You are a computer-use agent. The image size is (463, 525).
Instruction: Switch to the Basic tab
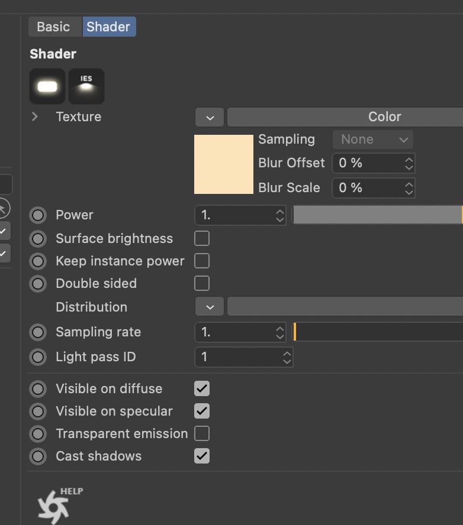(x=53, y=27)
